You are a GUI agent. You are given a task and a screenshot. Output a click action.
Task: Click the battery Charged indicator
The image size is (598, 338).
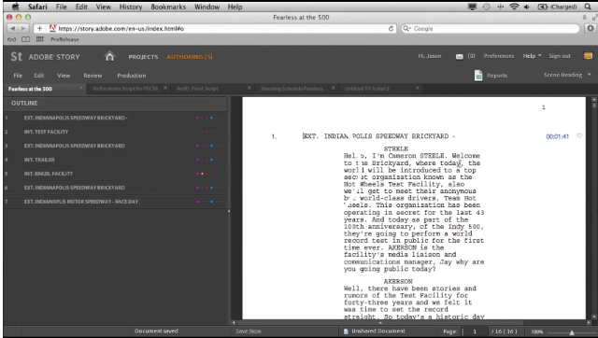tap(557, 7)
